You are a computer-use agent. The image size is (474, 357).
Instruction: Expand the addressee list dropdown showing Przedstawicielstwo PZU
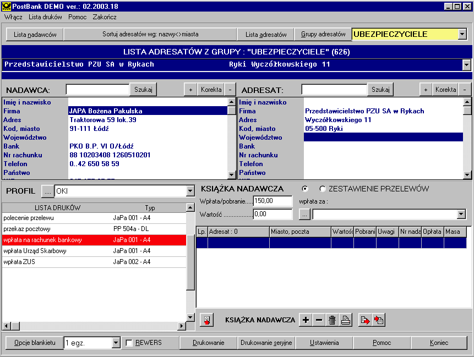coord(466,65)
